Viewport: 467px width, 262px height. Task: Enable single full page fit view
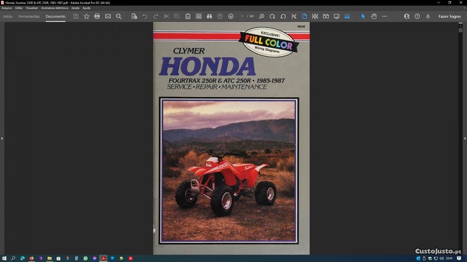(x=304, y=16)
